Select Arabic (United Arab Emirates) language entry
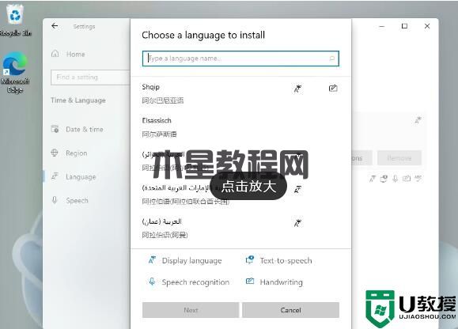The image size is (458, 329). pyautogui.click(x=240, y=195)
